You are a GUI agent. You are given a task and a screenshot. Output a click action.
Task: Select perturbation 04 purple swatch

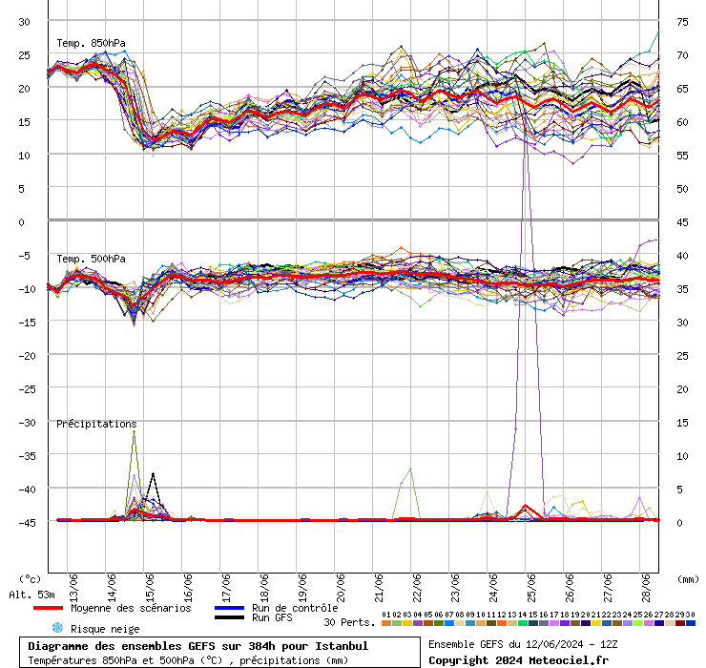[418, 623]
